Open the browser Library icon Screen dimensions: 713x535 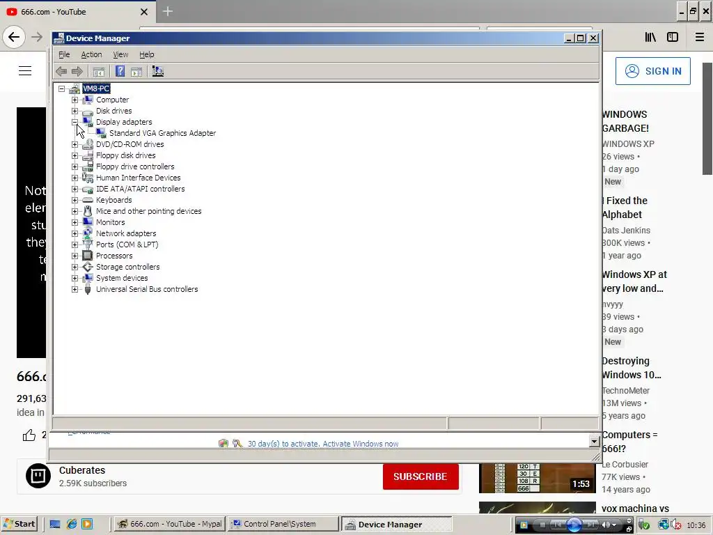click(x=650, y=37)
